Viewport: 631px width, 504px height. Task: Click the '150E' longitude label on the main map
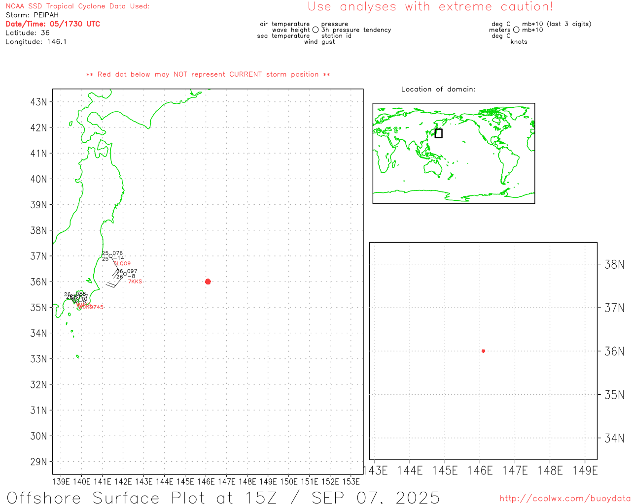(x=289, y=481)
